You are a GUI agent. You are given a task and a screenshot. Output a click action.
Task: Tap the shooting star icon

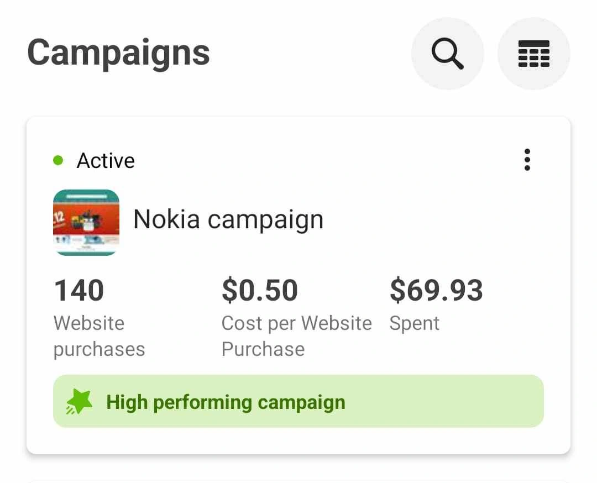coord(77,402)
